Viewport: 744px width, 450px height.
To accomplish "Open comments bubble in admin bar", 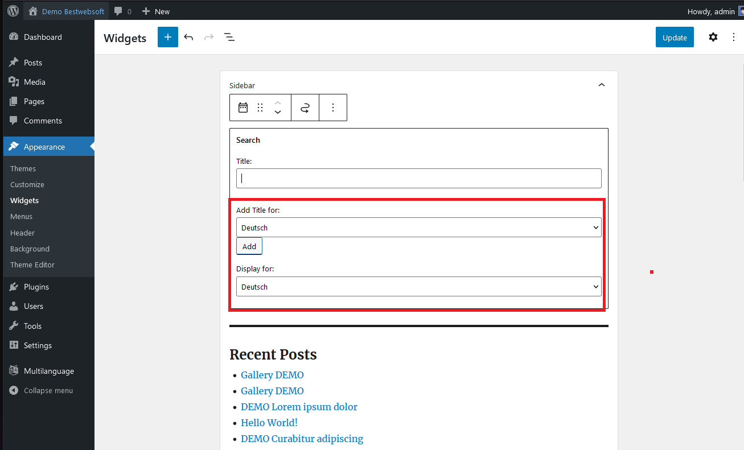I will (122, 11).
